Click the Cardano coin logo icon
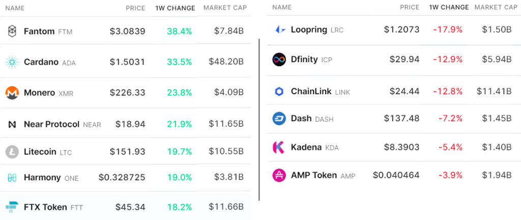Viewport: 521px width, 220px height. (x=12, y=62)
